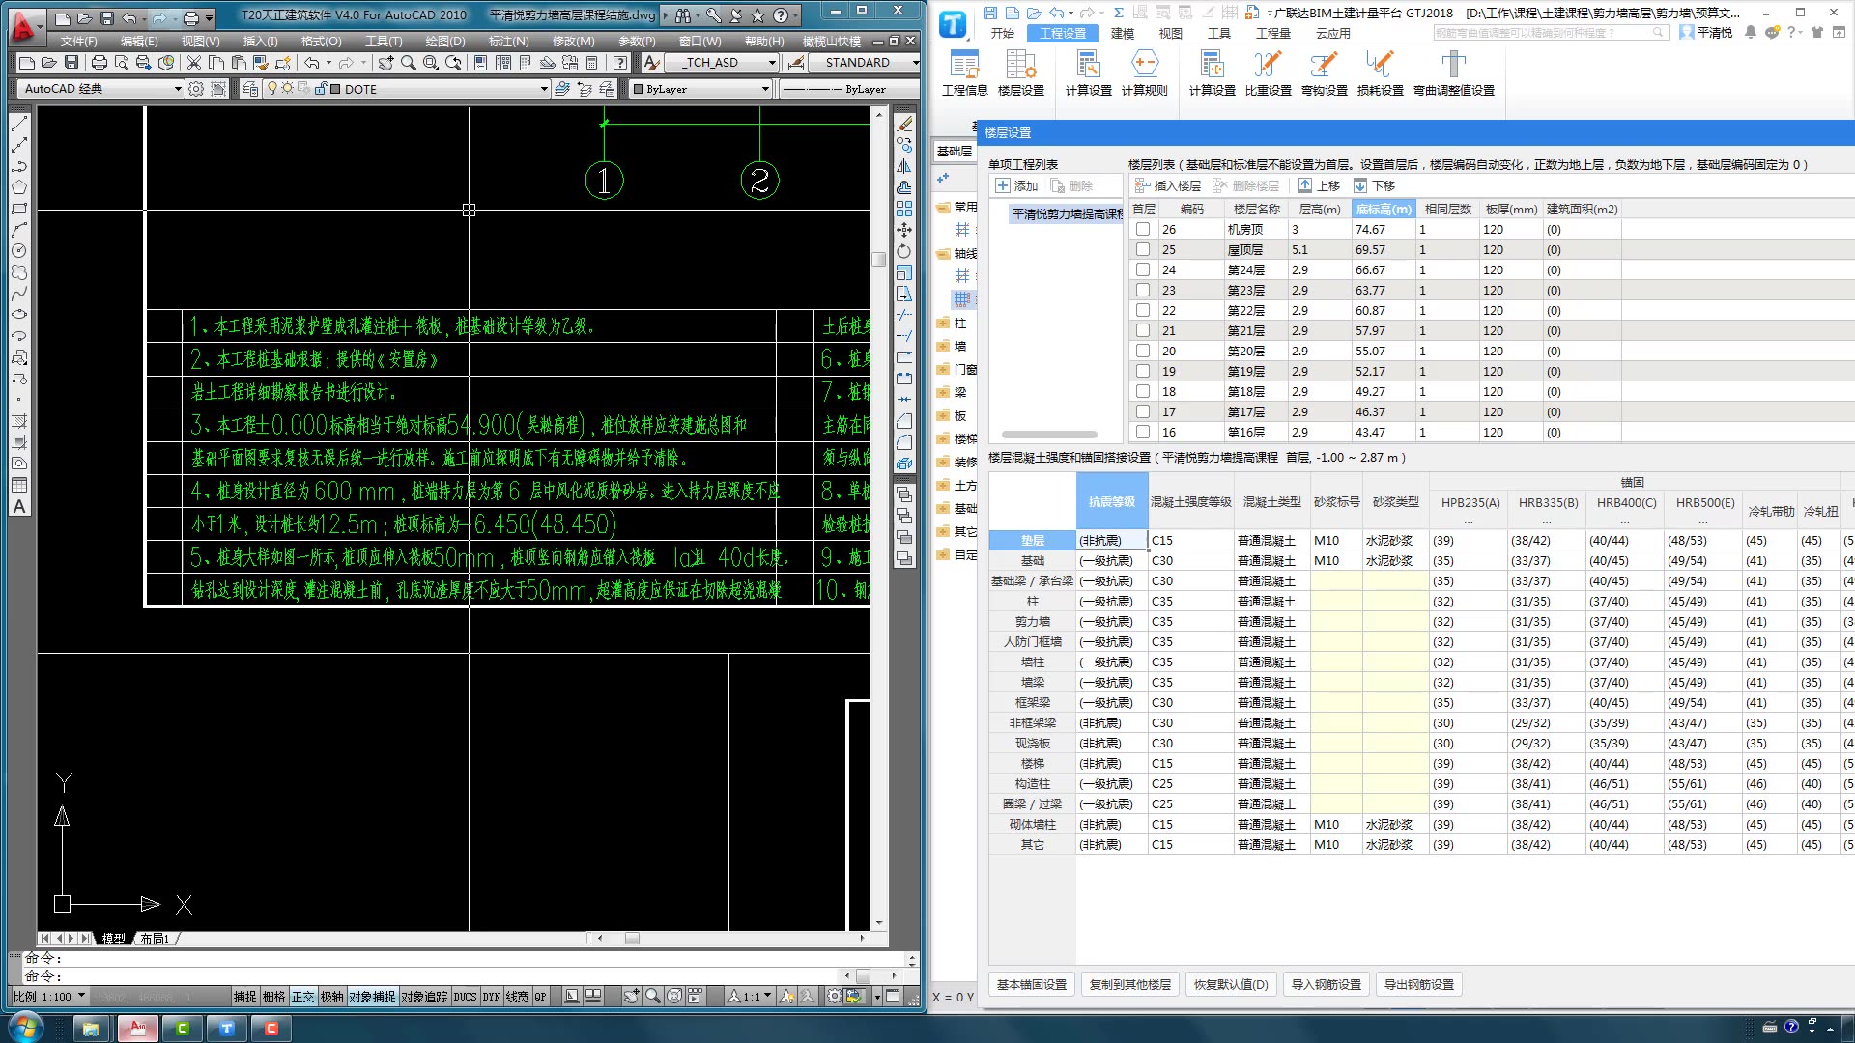The width and height of the screenshot is (1855, 1043).
Task: Click the AutoCAD save icon
Action: [71, 63]
